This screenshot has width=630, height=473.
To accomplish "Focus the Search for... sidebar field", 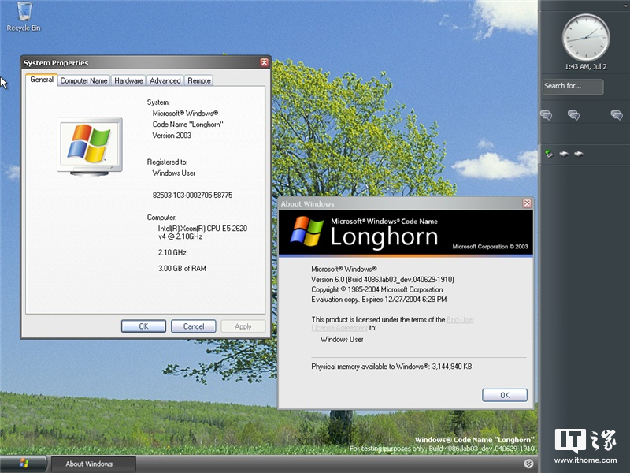I will 573,86.
